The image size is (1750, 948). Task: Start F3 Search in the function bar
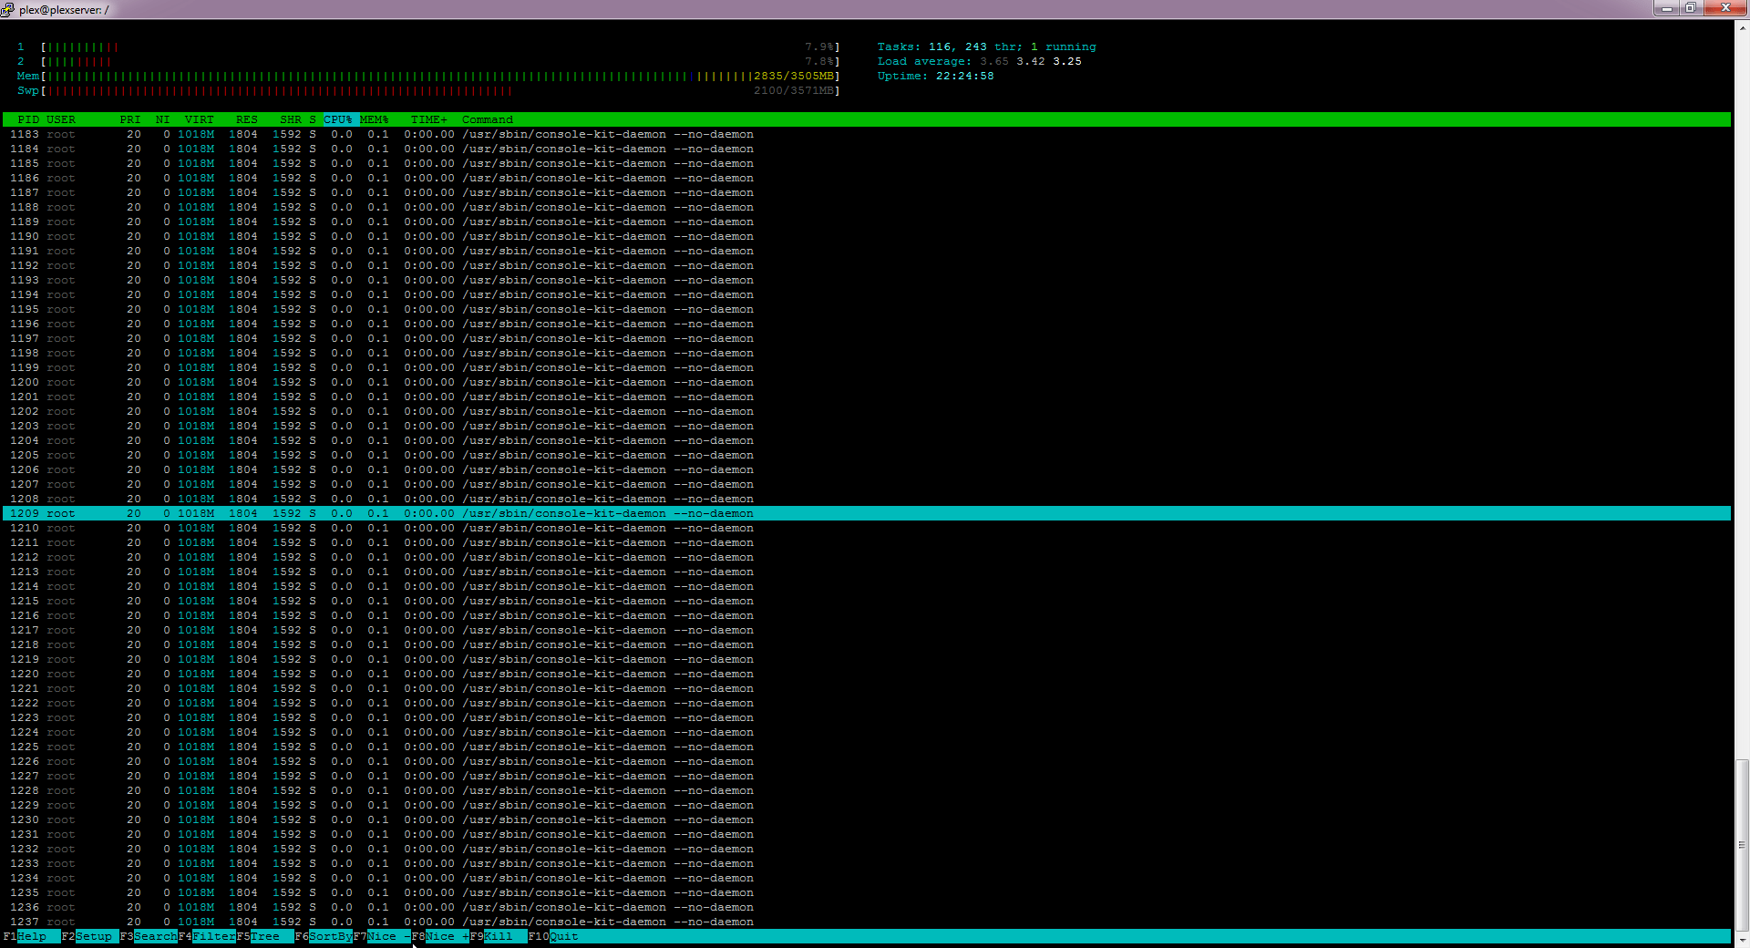click(149, 937)
